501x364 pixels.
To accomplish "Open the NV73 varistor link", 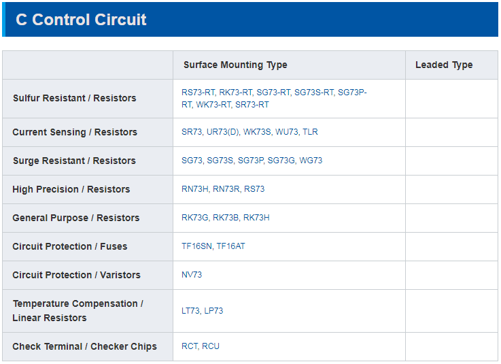I will coord(192,275).
